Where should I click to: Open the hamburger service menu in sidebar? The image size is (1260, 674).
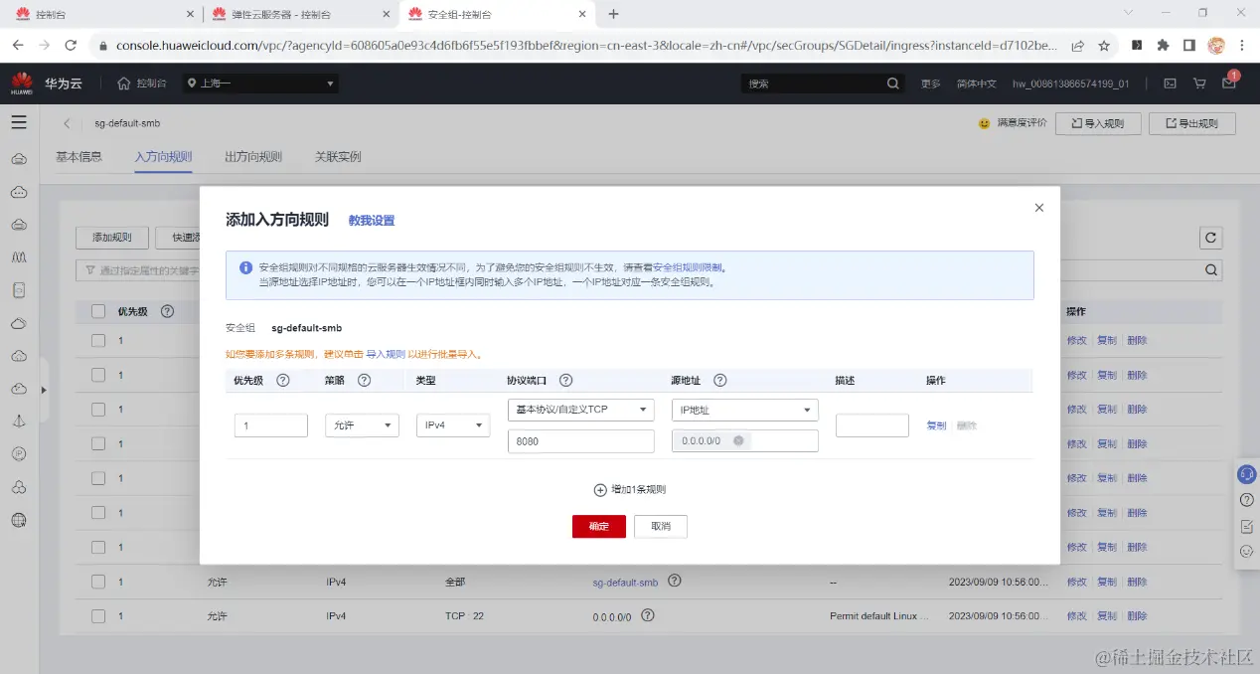[18, 122]
